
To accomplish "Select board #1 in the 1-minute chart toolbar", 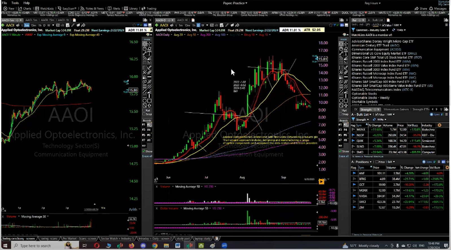I will click(x=144, y=125).
